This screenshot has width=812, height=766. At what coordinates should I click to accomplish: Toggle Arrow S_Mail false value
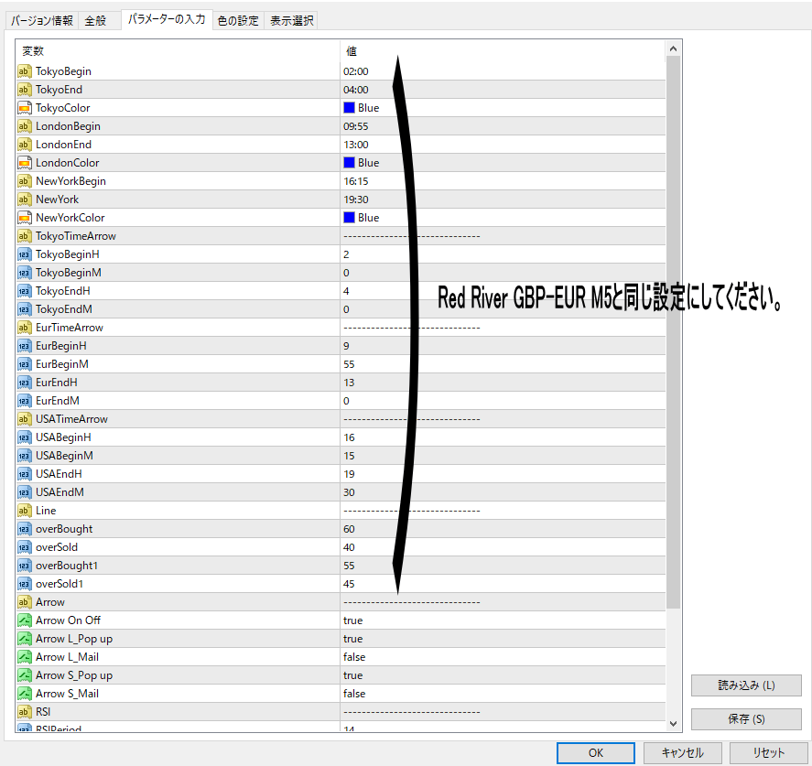click(354, 694)
